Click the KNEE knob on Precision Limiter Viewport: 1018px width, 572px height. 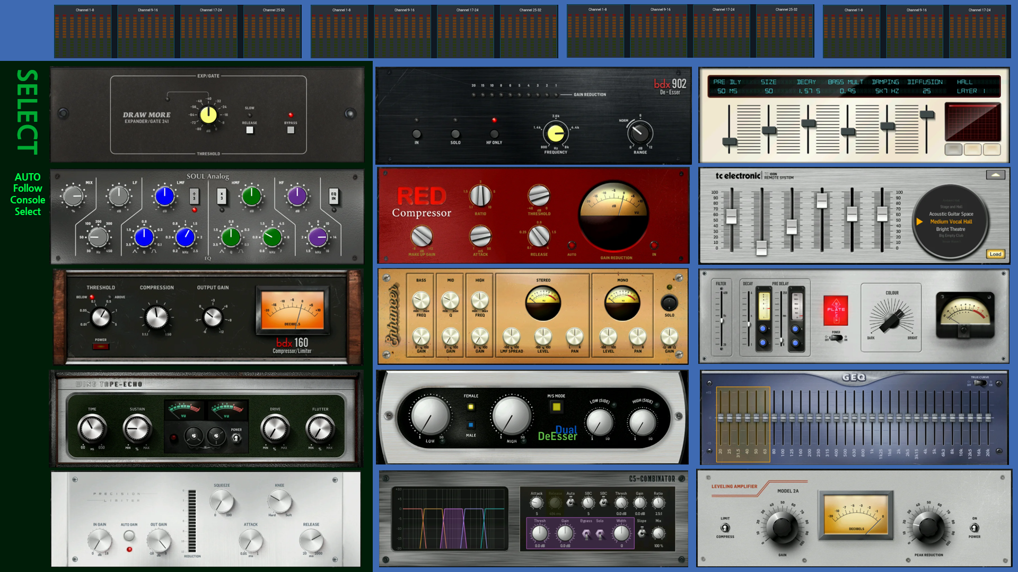pos(279,501)
